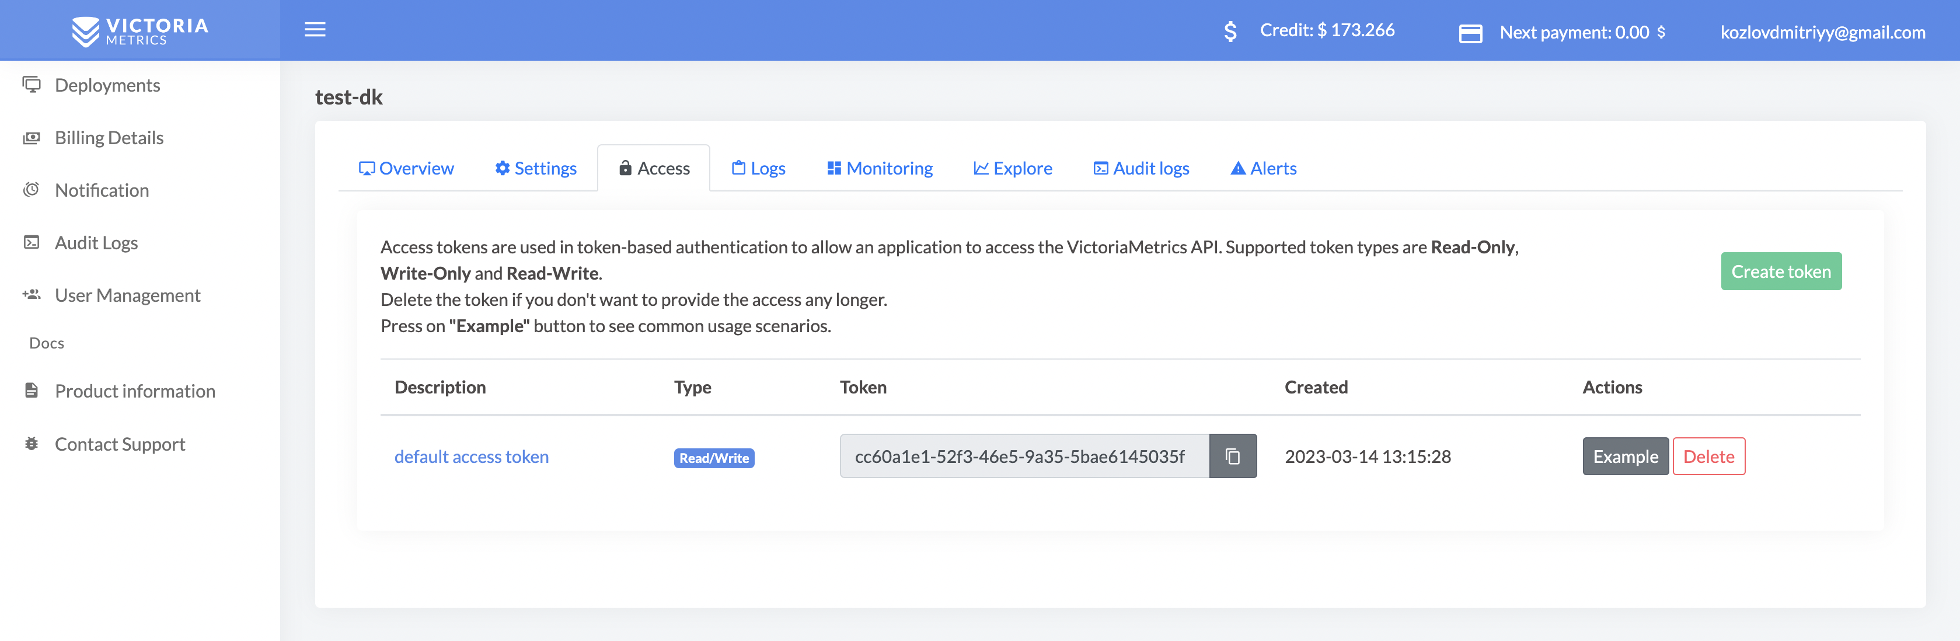The height and width of the screenshot is (641, 1960).
Task: Click the token value field
Action: [1024, 456]
